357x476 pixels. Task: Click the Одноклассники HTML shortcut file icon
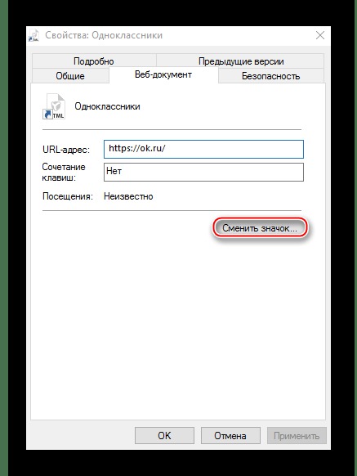(x=54, y=106)
